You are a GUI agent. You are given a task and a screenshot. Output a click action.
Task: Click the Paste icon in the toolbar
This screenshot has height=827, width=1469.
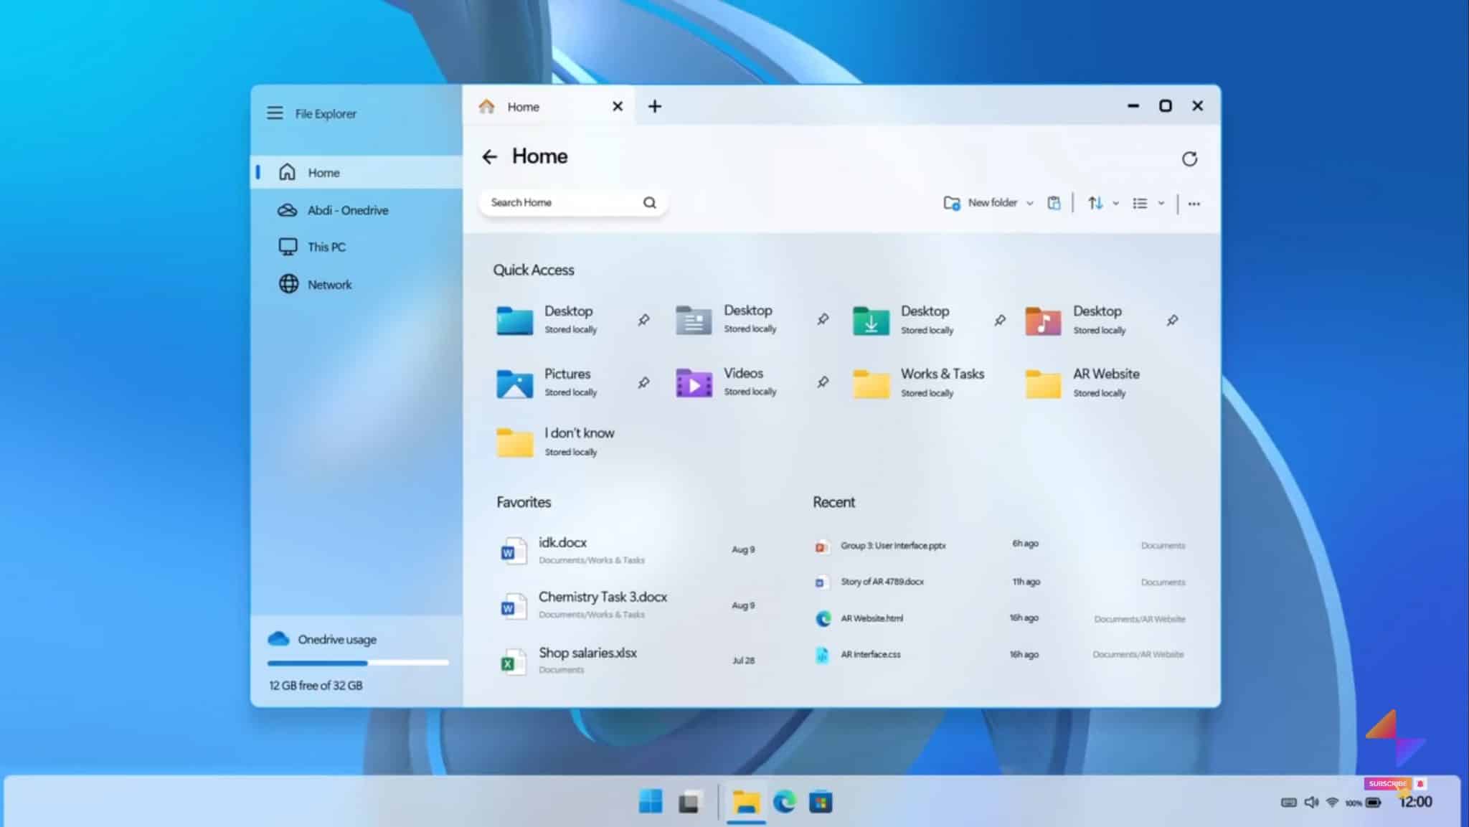coord(1054,203)
